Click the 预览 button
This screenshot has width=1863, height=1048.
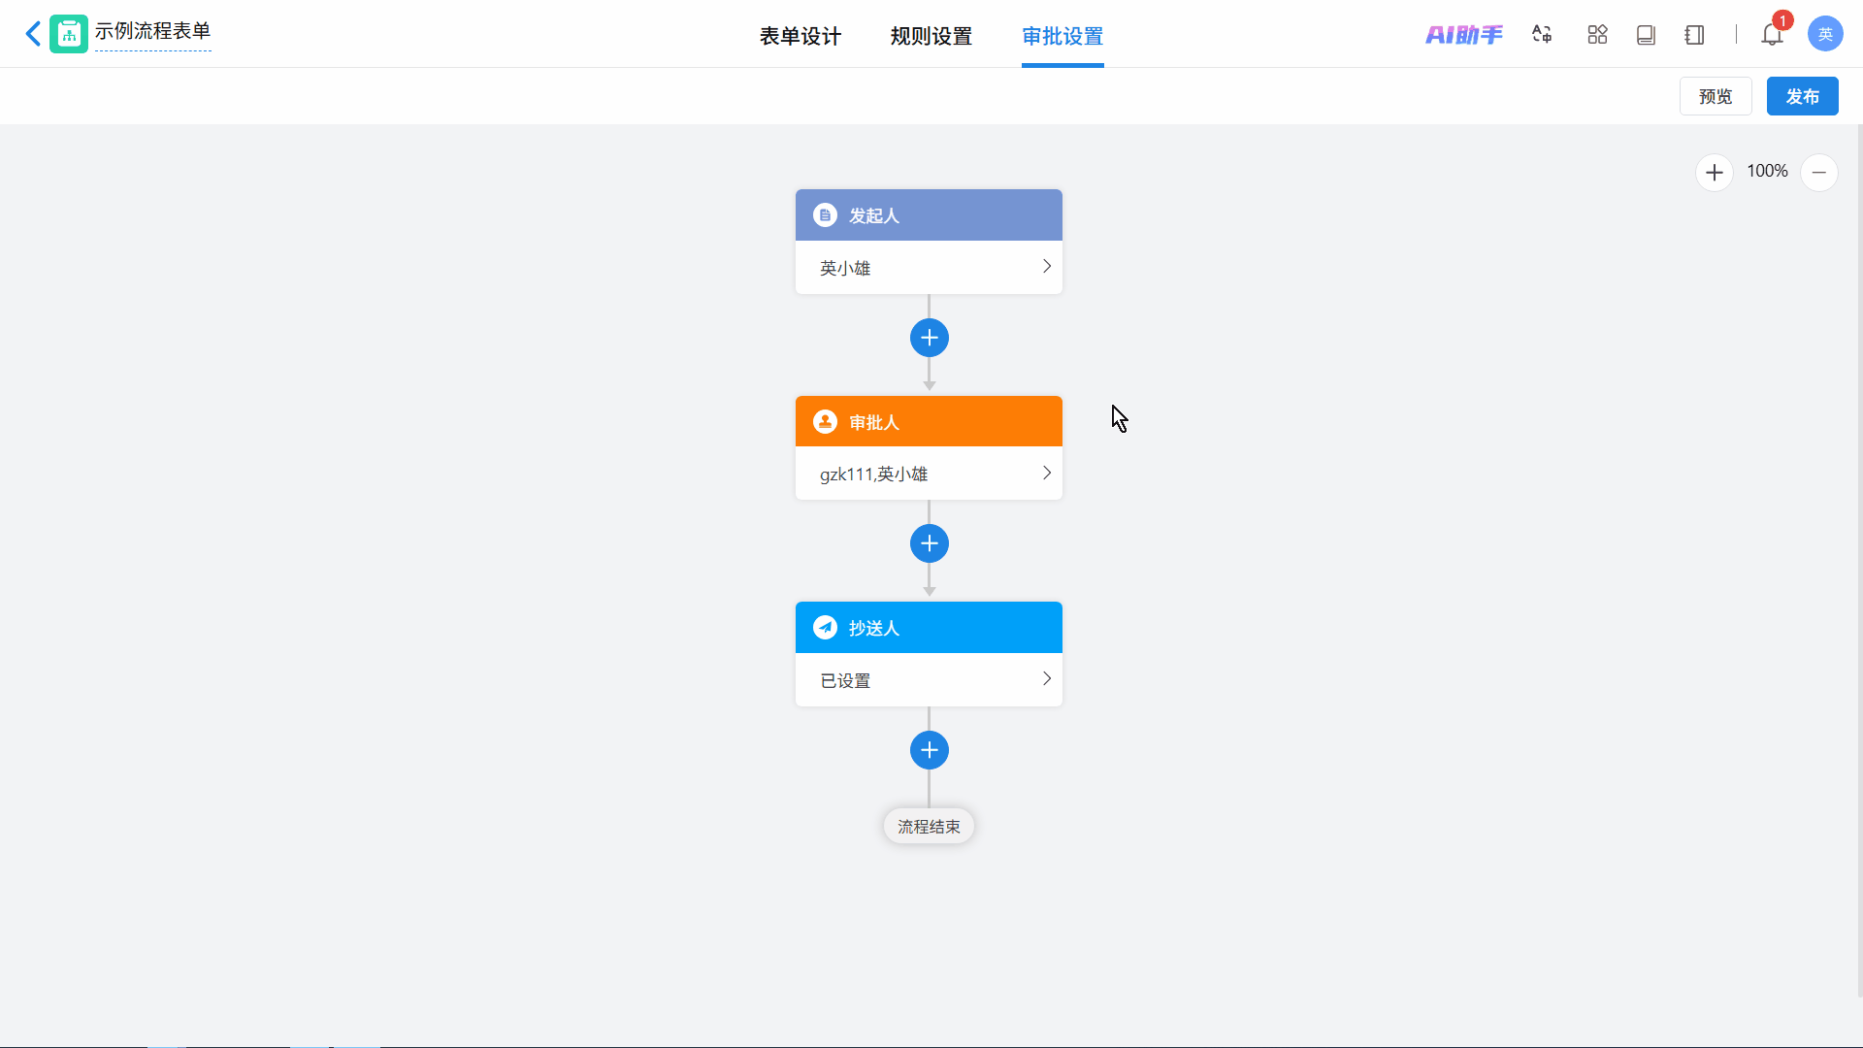1715,96
